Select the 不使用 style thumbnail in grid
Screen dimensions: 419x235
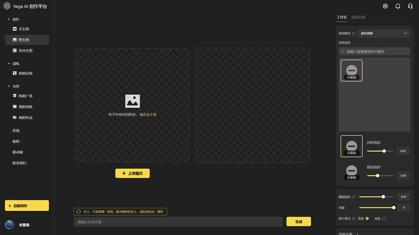(x=351, y=71)
